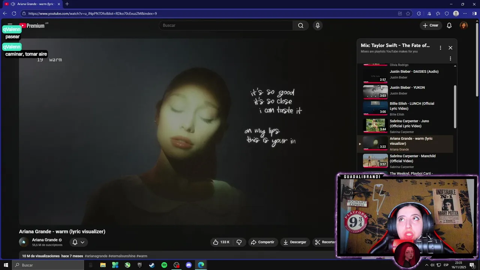Show hidden system tray icons chevron
The height and width of the screenshot is (270, 480).
[x=426, y=265]
